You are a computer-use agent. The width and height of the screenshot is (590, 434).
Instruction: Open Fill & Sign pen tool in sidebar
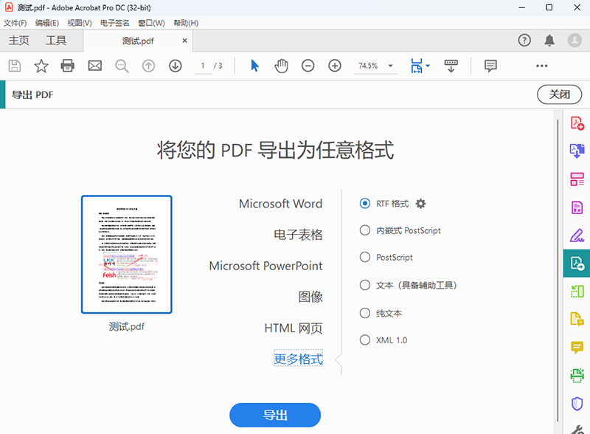click(x=577, y=235)
